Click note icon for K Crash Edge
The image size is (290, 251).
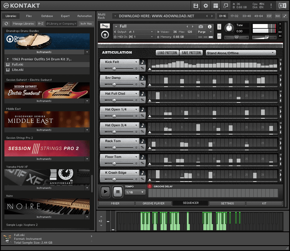click(x=143, y=173)
